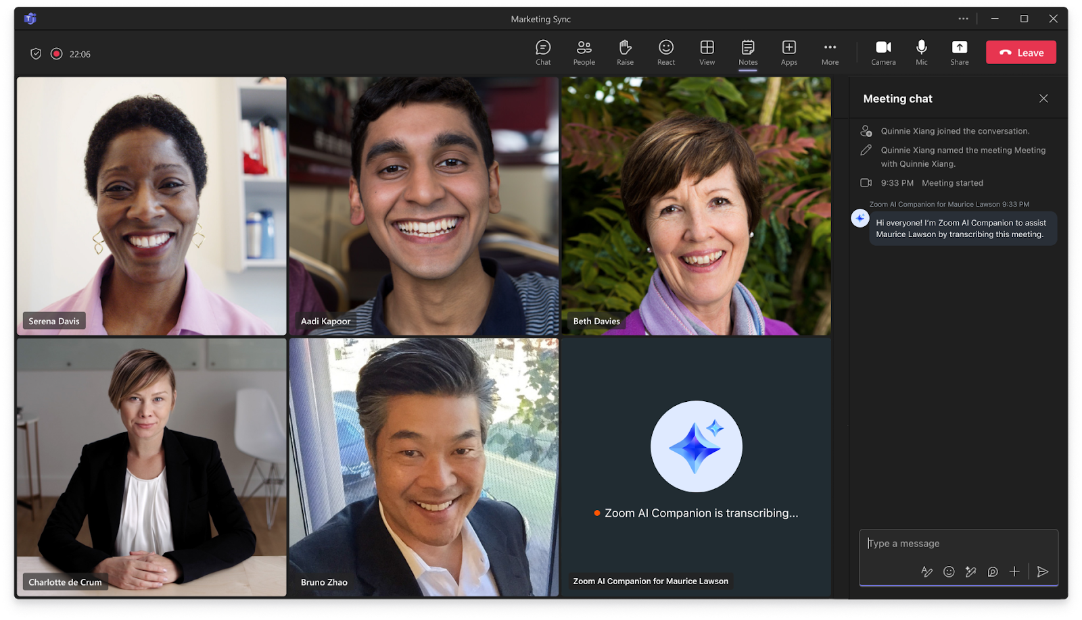
Task: Insert an emoji in the message composer
Action: [x=949, y=571]
